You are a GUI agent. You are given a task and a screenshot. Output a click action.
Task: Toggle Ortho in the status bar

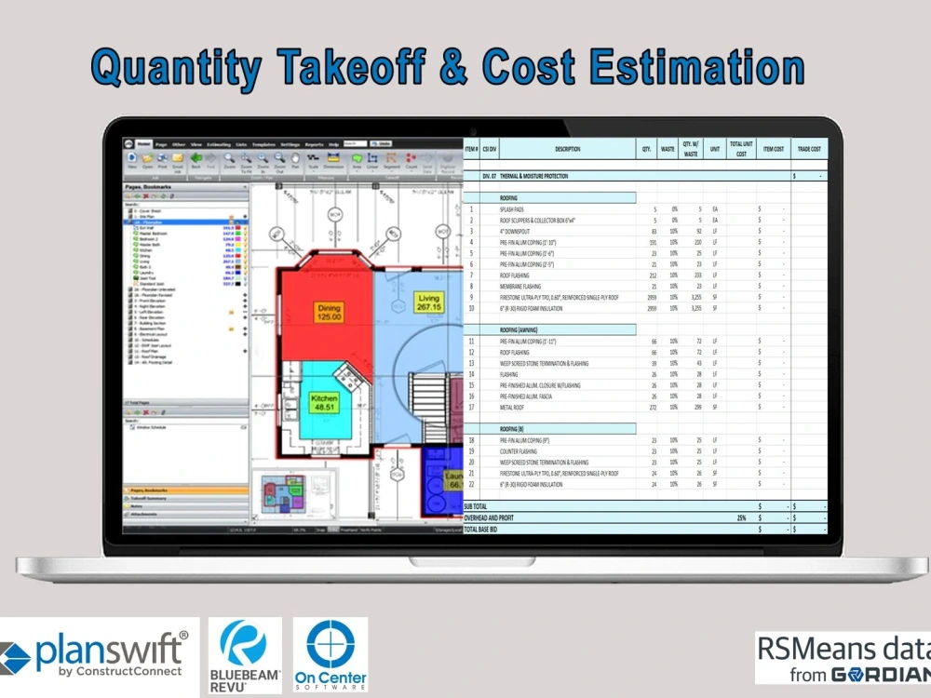333,530
